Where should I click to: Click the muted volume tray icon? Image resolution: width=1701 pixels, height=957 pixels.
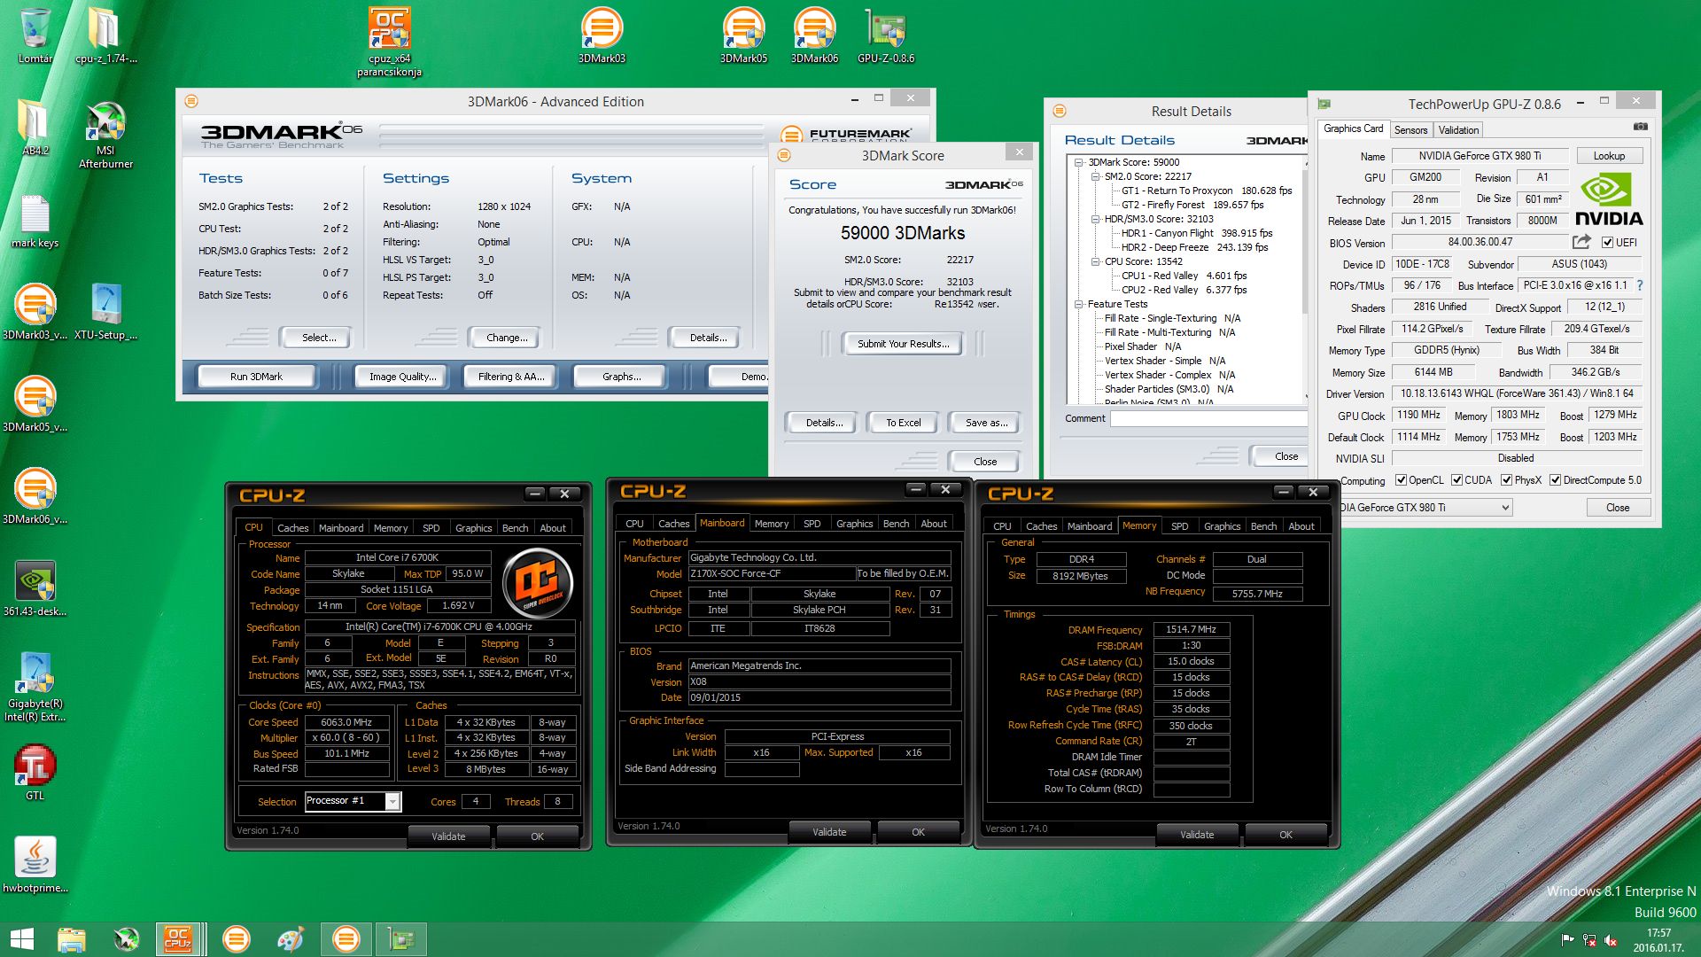tap(1612, 940)
